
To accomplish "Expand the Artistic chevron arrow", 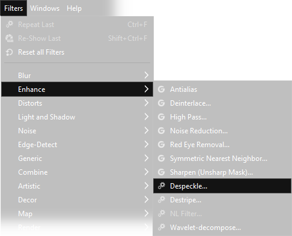I will click(147, 186).
